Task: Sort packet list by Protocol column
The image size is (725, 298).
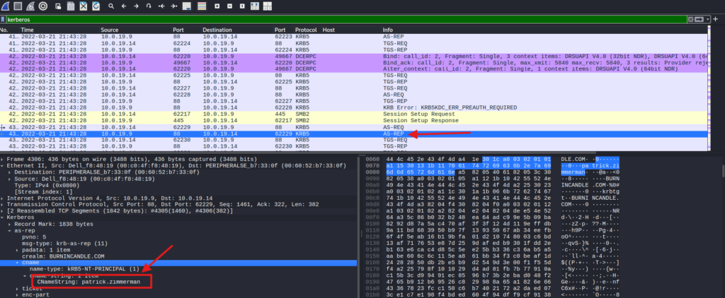Action: pos(306,30)
